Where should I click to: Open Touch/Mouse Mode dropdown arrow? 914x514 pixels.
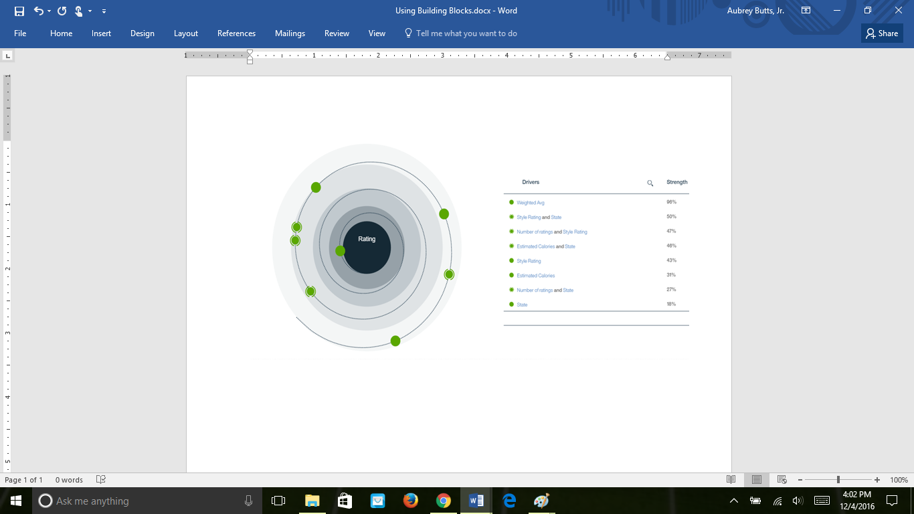click(x=90, y=11)
